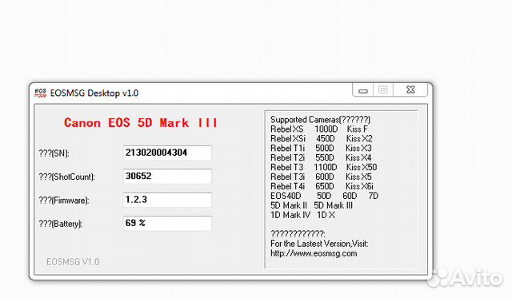Screen dimensions: 512x298
Task: Click Kiss X3 in supported list
Action: click(358, 148)
